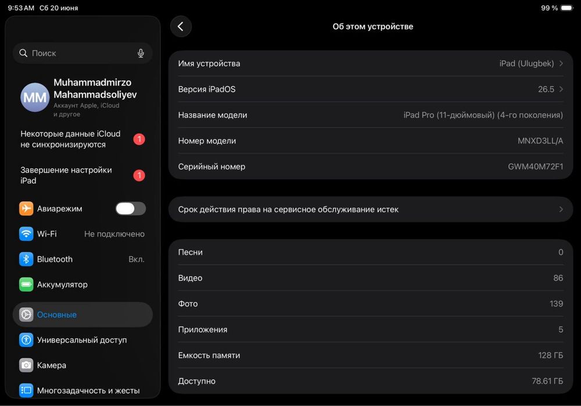Tap model name iPad Pro (11-дюймовый) value
Viewport: 581px width, 406px height.
(483, 115)
